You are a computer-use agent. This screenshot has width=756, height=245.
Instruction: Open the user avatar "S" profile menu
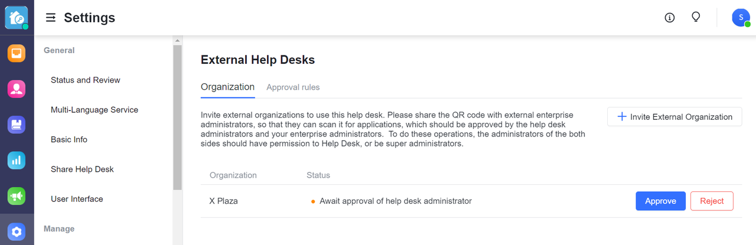click(741, 18)
